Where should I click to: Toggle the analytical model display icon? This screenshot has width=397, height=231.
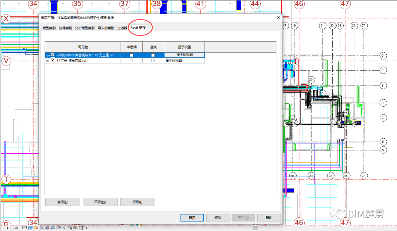tap(75, 228)
